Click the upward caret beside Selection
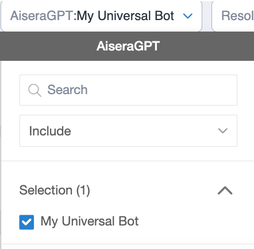254x249 pixels. [225, 190]
